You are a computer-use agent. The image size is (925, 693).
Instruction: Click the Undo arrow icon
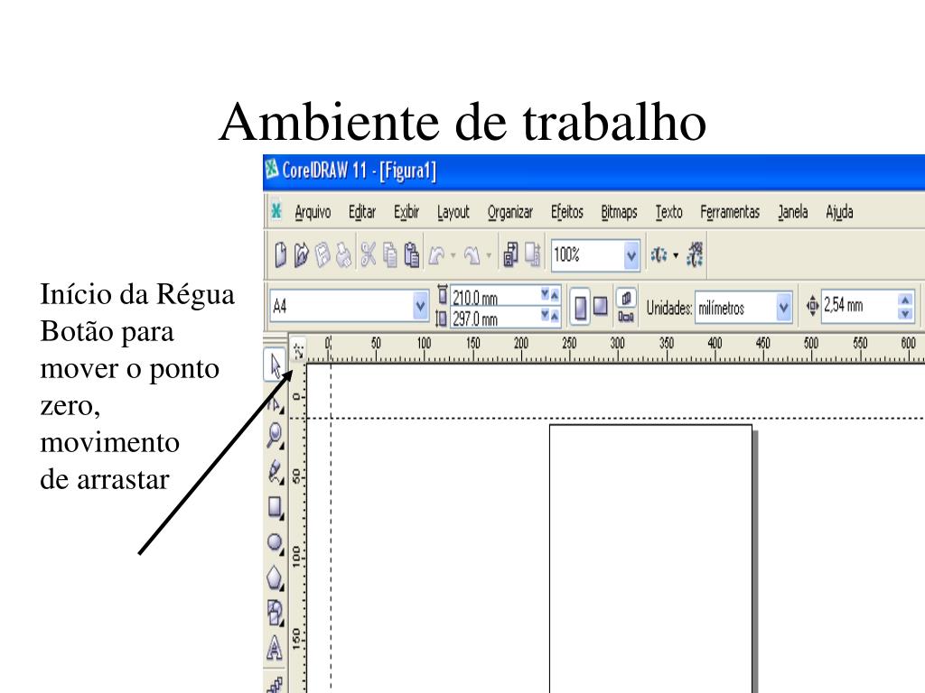pos(437,255)
